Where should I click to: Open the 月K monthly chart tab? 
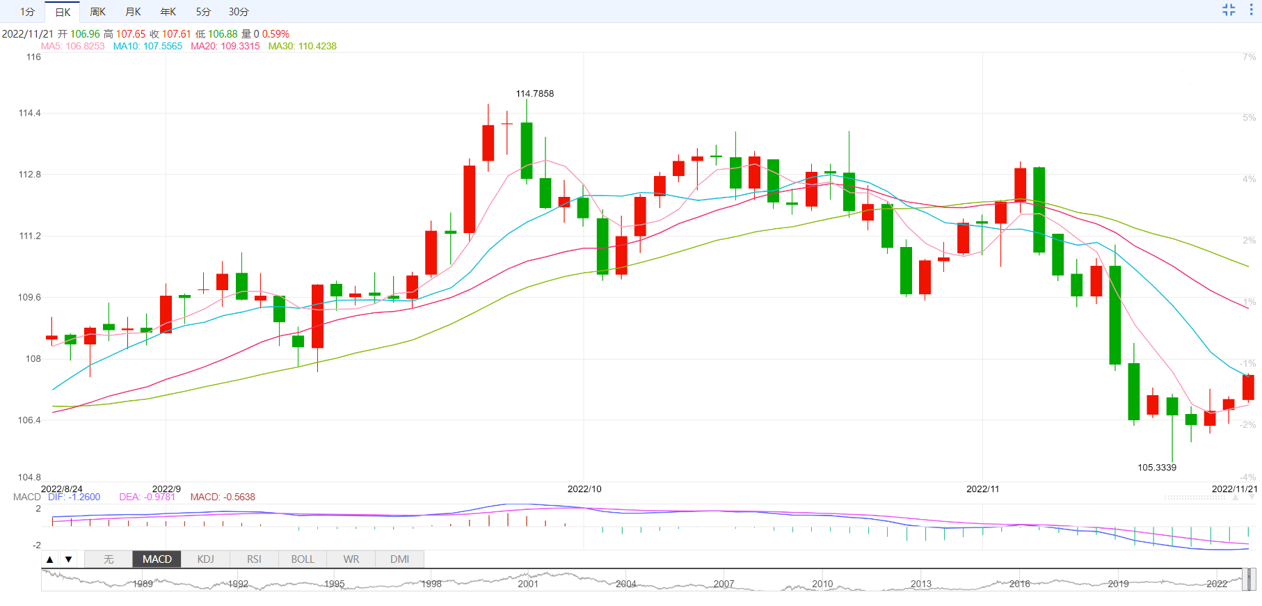pyautogui.click(x=133, y=12)
